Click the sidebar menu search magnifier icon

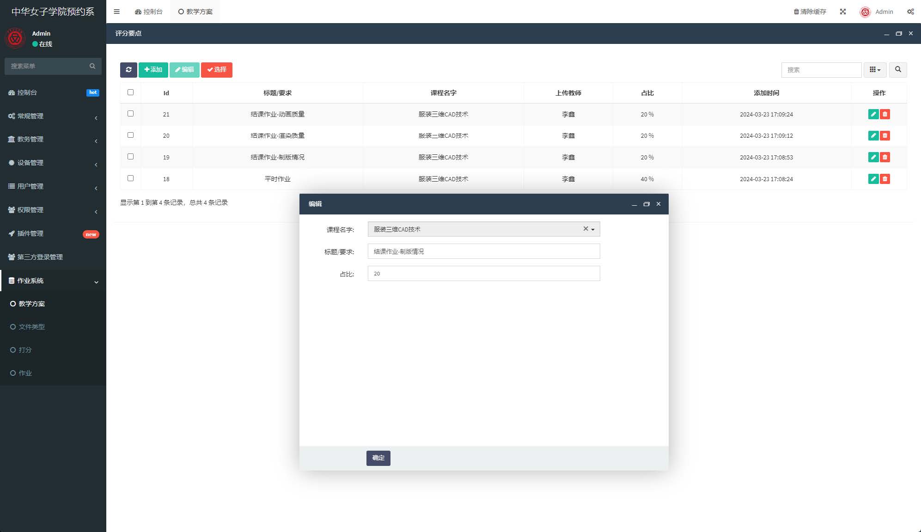coord(92,66)
